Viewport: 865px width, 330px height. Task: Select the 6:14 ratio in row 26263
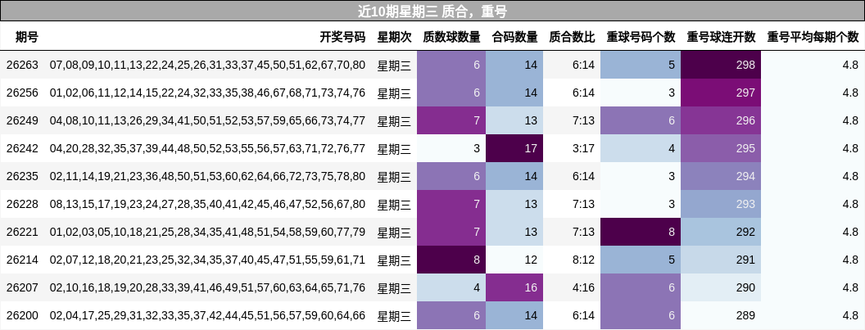[x=572, y=66]
